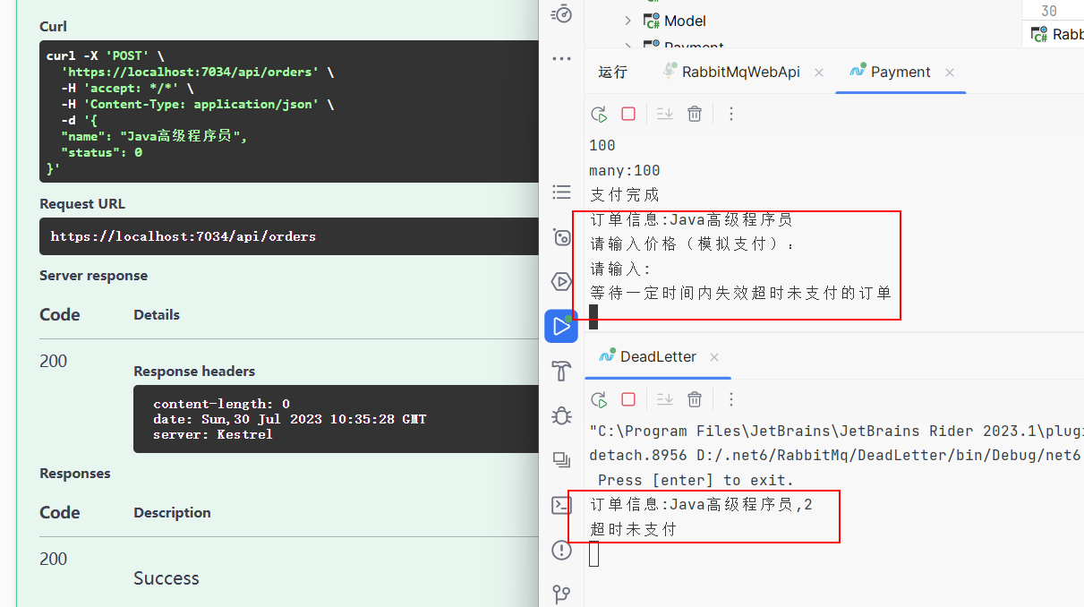Click the 'Request URL' heading
The height and width of the screenshot is (607, 1084).
coord(82,203)
